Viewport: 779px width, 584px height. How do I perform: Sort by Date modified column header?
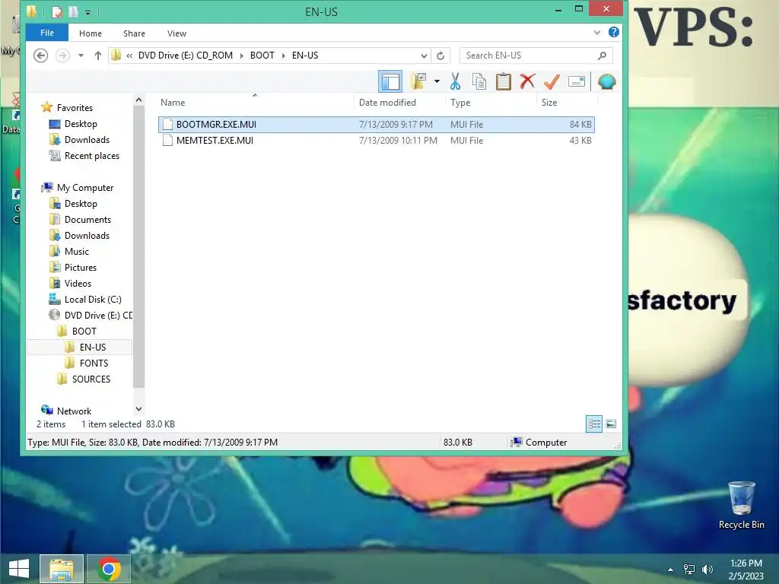click(387, 103)
